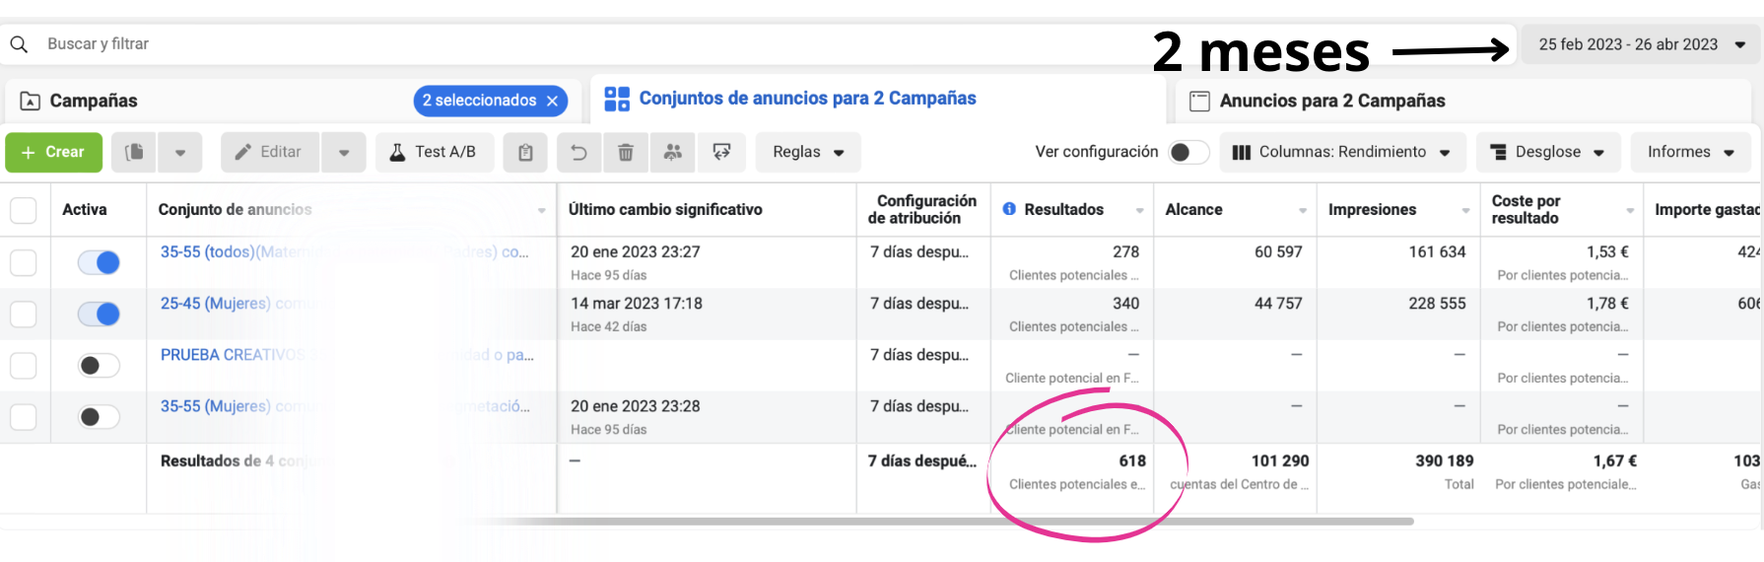1764x562 pixels.
Task: Click the Importe gastado column header
Action: coord(1707,209)
